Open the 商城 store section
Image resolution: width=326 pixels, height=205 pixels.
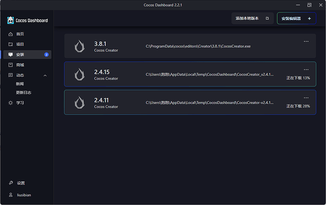(20, 65)
